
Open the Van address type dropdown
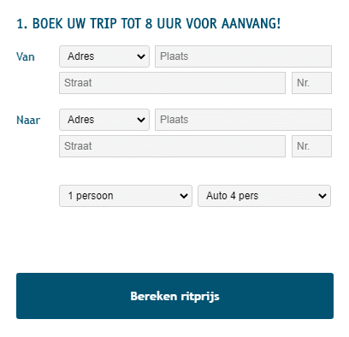104,56
